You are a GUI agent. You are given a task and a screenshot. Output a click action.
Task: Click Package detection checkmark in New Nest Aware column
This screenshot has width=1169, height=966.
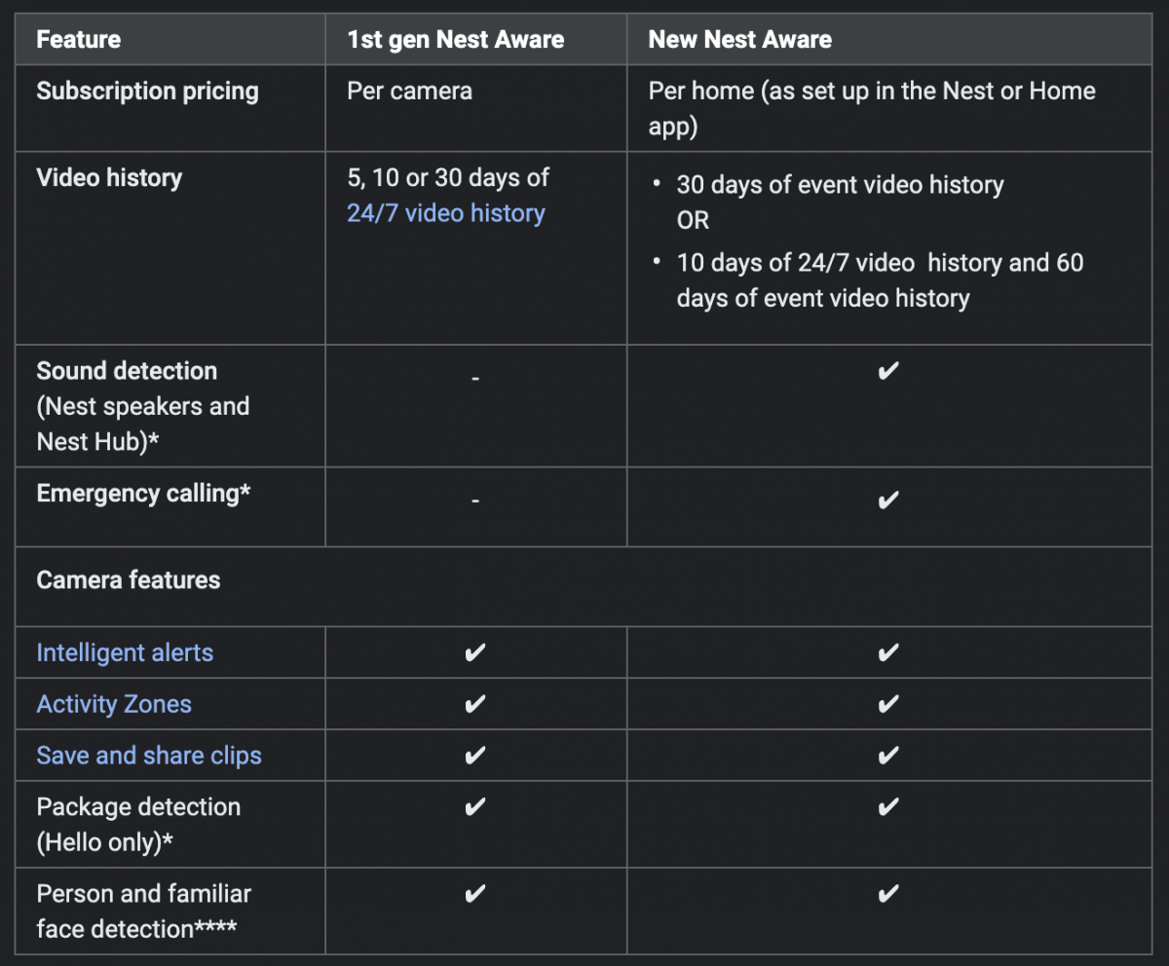point(887,808)
